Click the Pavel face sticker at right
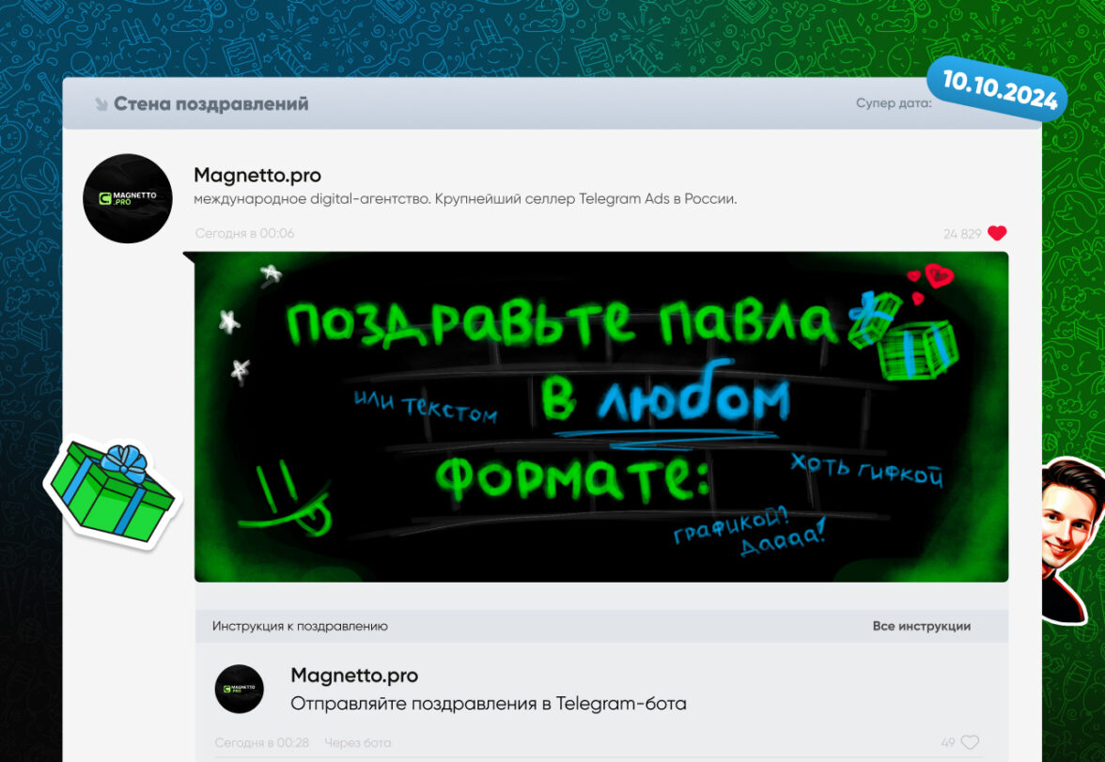This screenshot has height=762, width=1105. coord(1071,540)
